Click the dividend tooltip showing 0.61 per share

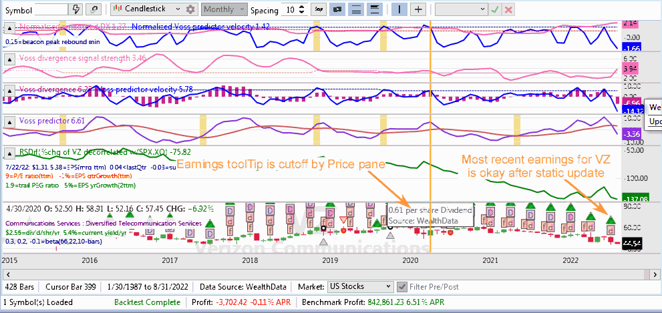pos(430,216)
